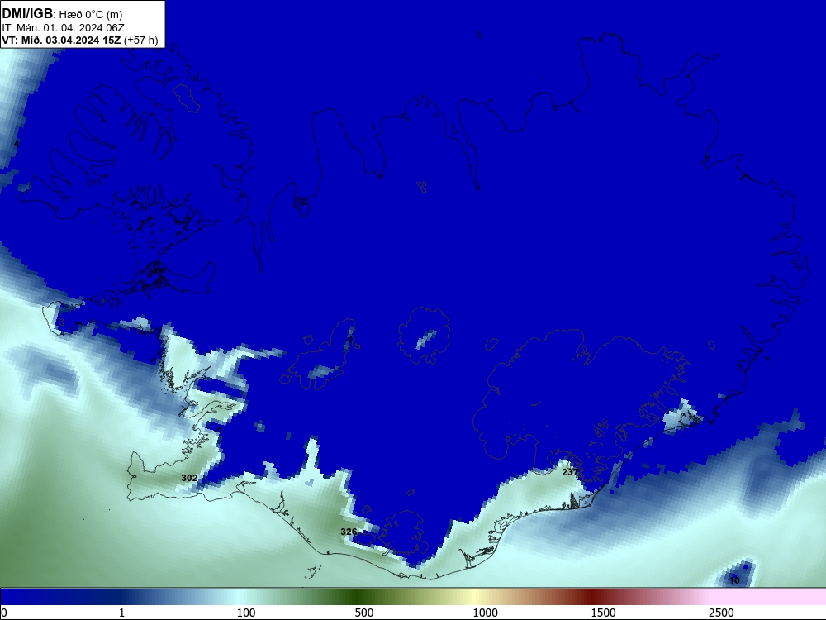Screen dimensions: 826x620
Task: Click the map value label 4 at left edge
Action: (x=17, y=143)
